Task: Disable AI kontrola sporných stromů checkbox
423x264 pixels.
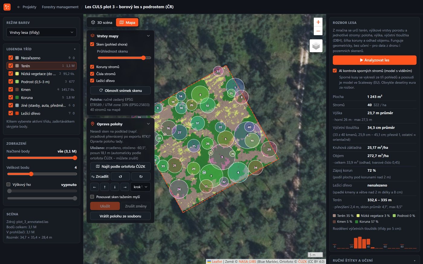Action: coord(335,71)
